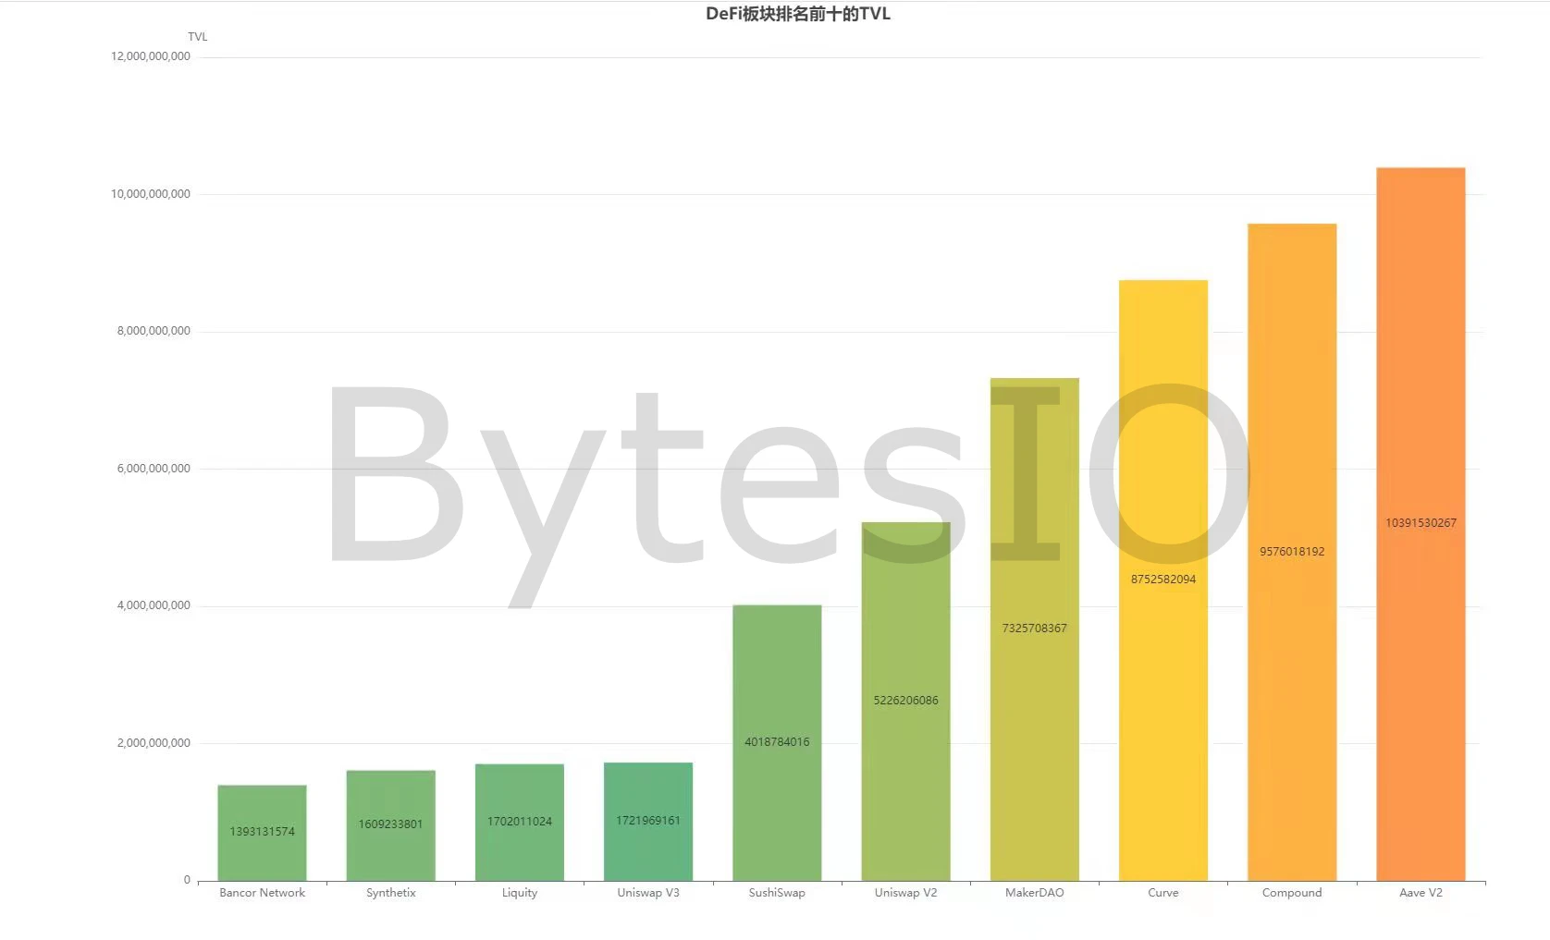Click the TVL axis name label
The image size is (1550, 940).
[198, 37]
